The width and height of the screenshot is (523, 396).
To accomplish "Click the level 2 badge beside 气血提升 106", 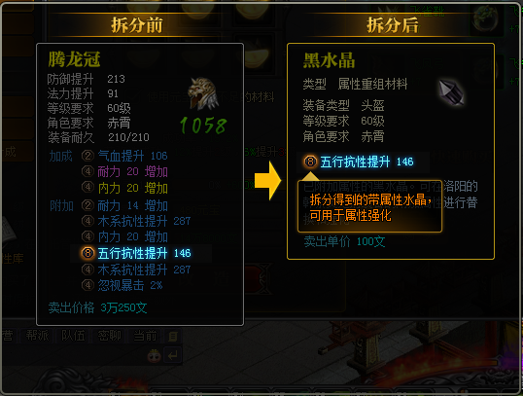I will (88, 156).
